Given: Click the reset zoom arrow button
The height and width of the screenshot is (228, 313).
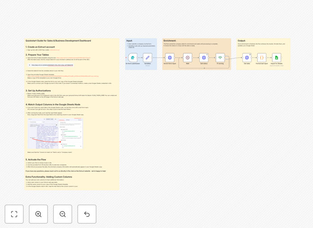Looking at the screenshot, I should [x=87, y=214].
